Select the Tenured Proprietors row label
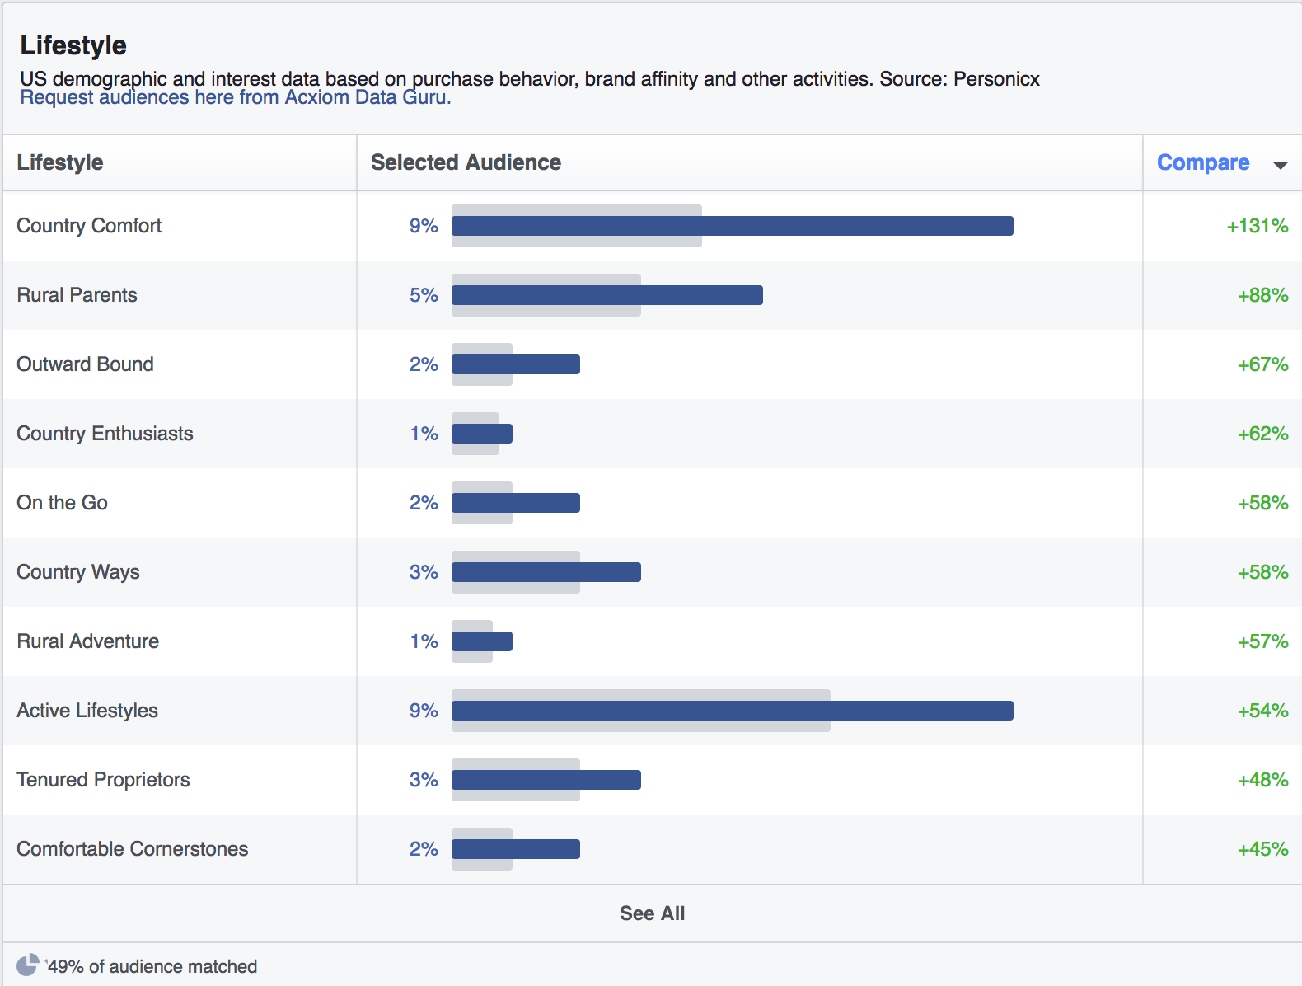This screenshot has height=986, width=1302. 103,780
